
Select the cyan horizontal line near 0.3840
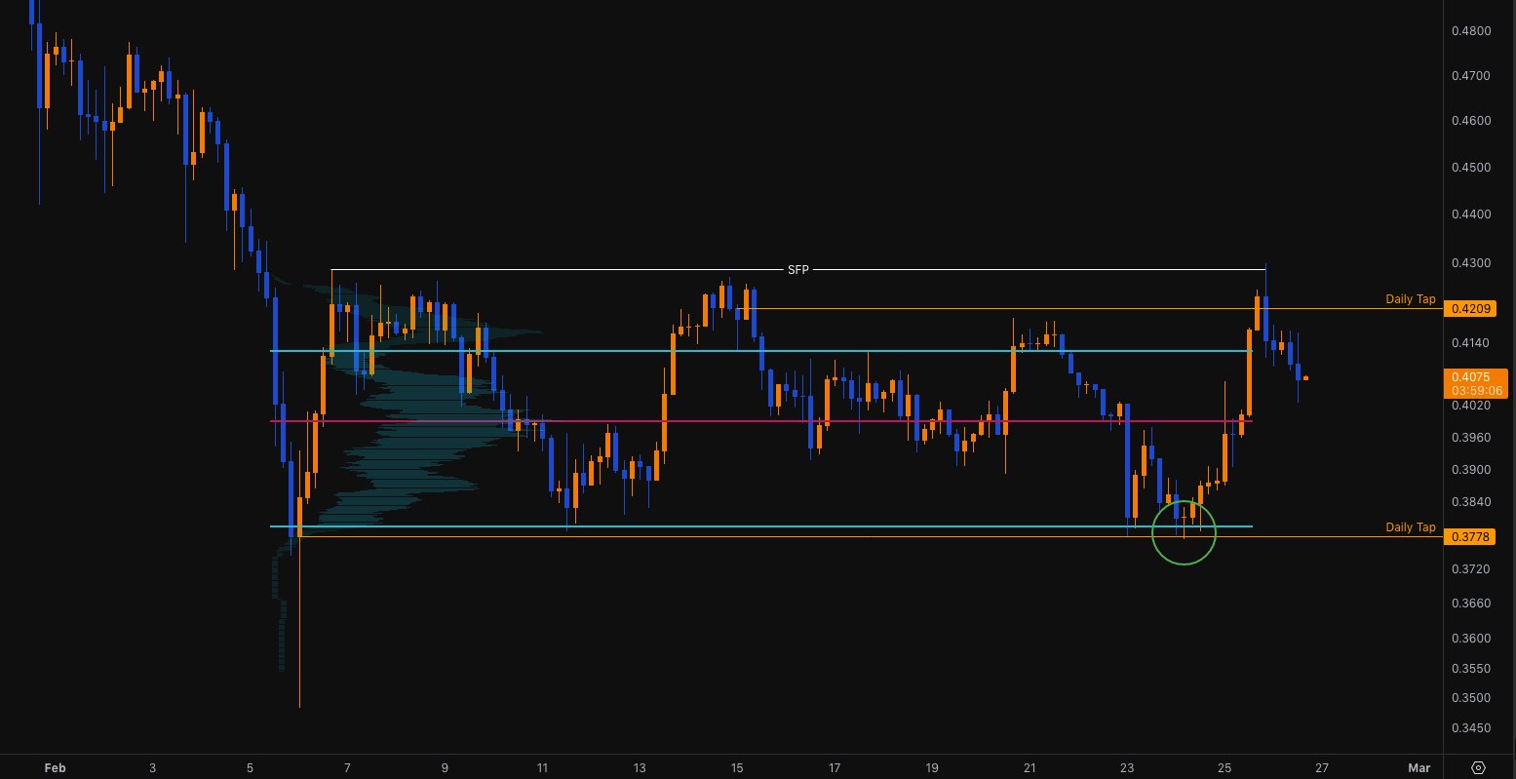point(761,526)
